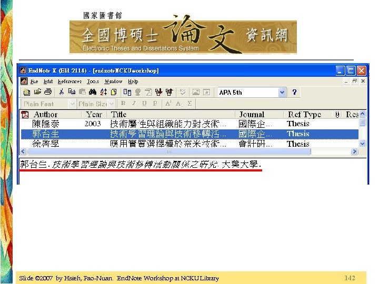This screenshot has width=379, height=284.
Task: Open the Edit menu
Action: click(48, 82)
